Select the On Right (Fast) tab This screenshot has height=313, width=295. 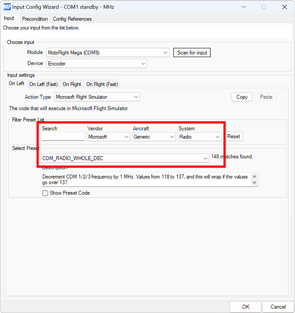102,84
